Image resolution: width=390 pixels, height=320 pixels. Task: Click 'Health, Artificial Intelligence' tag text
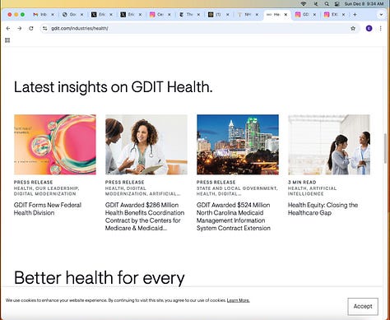[312, 191]
